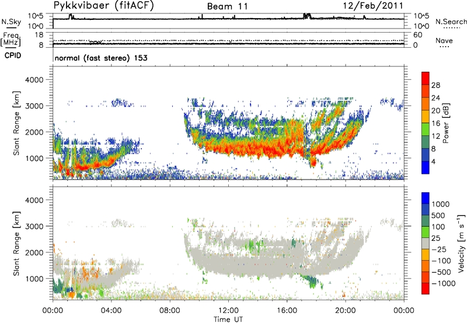
Task: Click the '1000' velocity colorbar tick label
Action: 441,204
